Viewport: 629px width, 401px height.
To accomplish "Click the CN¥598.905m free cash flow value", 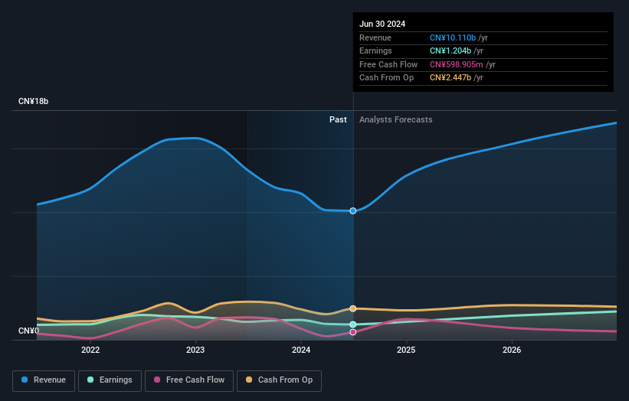I will pyautogui.click(x=457, y=64).
